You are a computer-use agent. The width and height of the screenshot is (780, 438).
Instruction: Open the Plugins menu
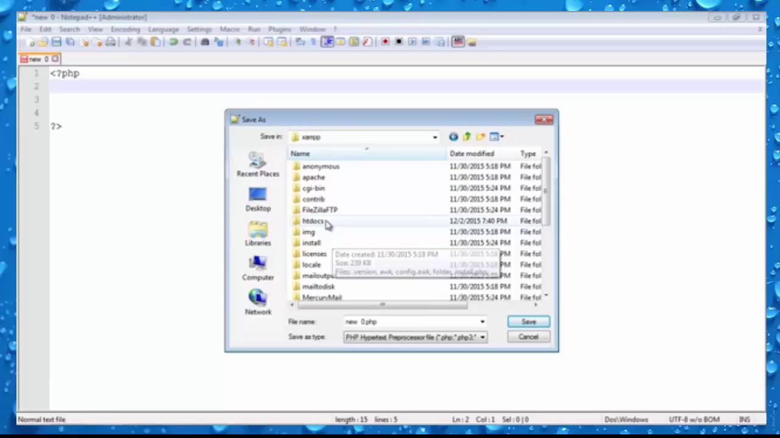click(x=280, y=29)
